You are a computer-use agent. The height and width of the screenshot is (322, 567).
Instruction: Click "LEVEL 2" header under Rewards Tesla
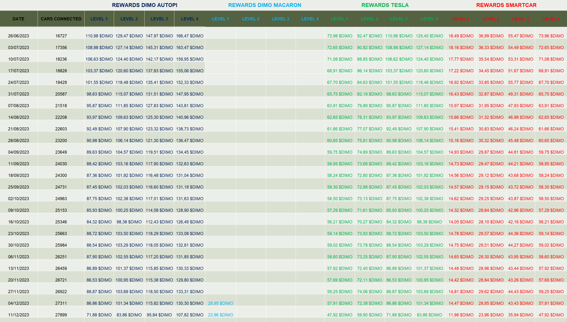[x=369, y=19]
